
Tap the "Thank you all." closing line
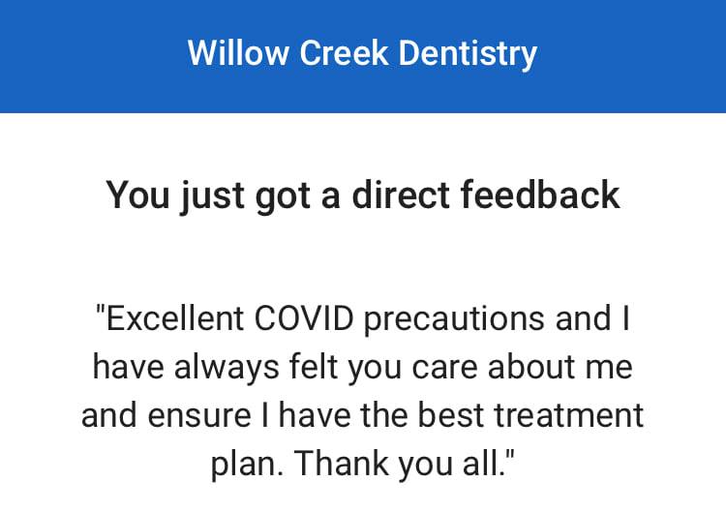[x=404, y=464]
